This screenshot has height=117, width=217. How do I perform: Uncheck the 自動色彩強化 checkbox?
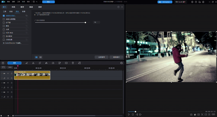pos(4,16)
